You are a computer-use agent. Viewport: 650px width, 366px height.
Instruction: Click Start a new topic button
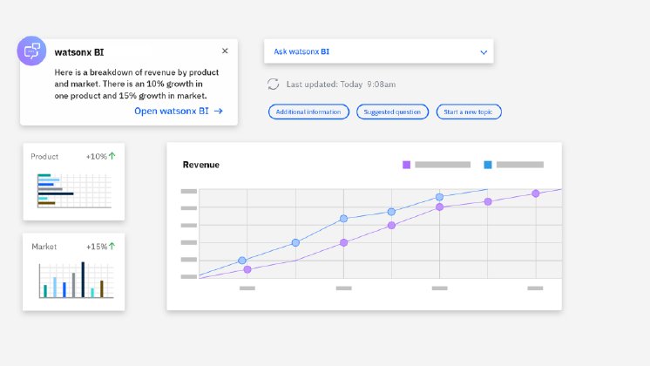469,112
